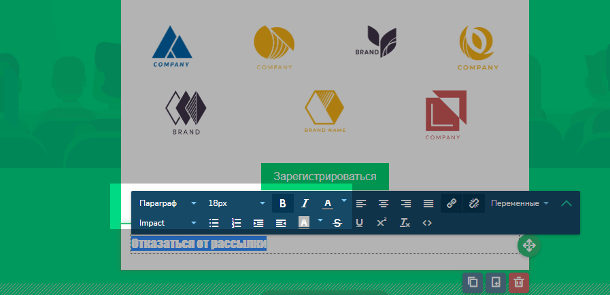Open the Параграф format dropdown
Image resolution: width=610 pixels, height=295 pixels.
coord(167,203)
